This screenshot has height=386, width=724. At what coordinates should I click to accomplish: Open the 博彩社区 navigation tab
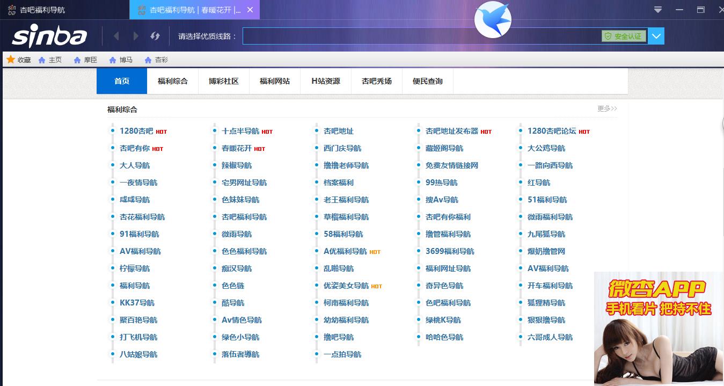[x=224, y=81]
